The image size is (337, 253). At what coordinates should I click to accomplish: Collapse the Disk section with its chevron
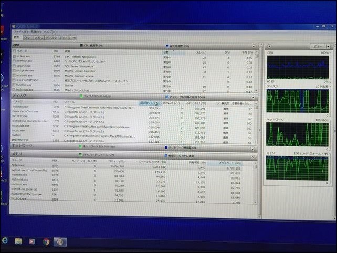point(253,98)
